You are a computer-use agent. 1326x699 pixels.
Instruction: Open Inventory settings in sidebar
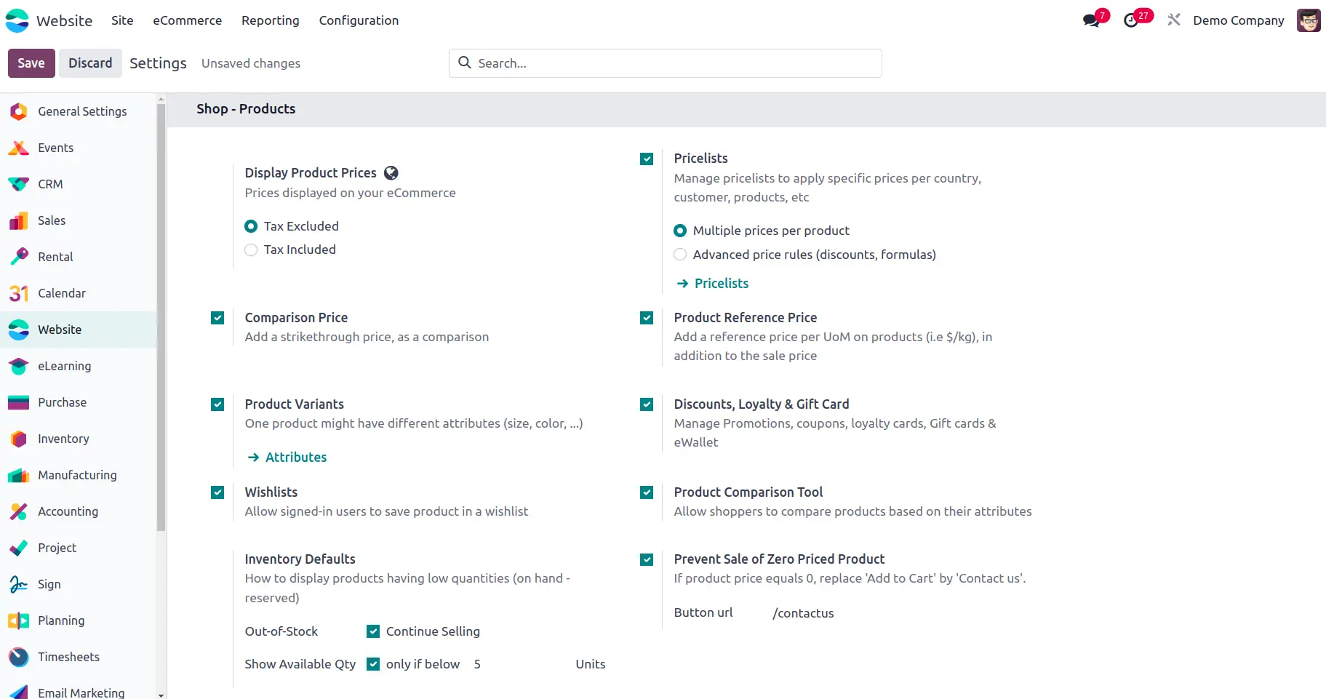[63, 439]
